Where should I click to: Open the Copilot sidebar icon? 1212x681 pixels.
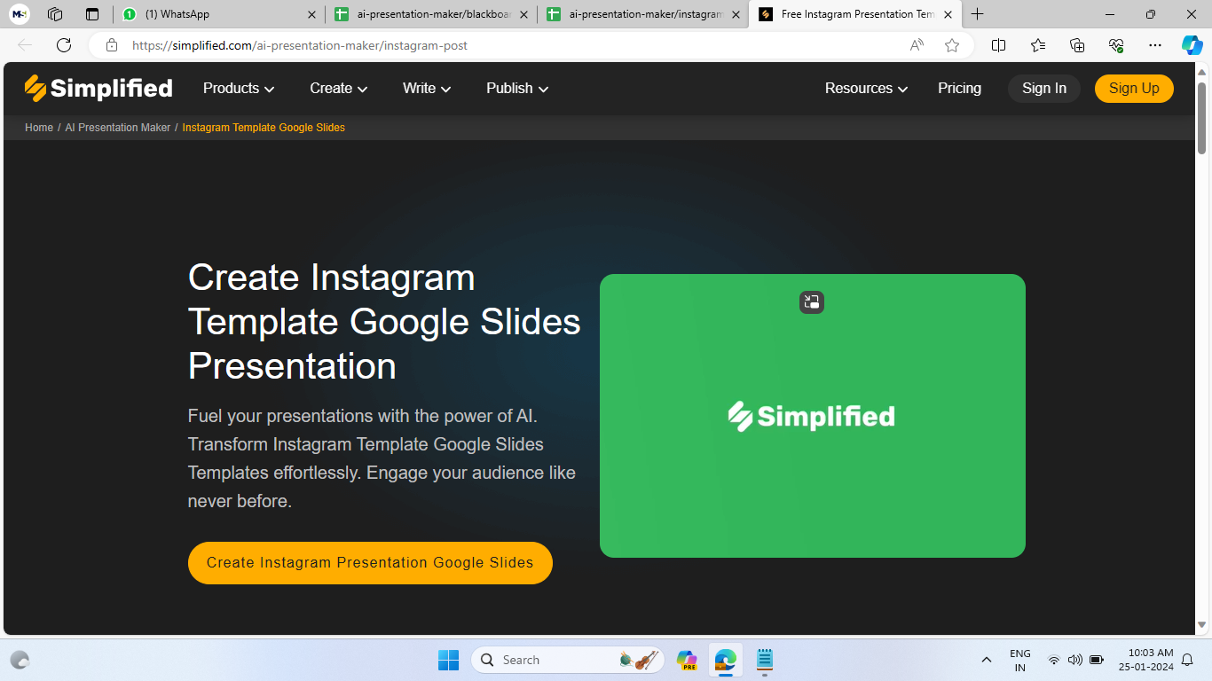[x=1192, y=45]
